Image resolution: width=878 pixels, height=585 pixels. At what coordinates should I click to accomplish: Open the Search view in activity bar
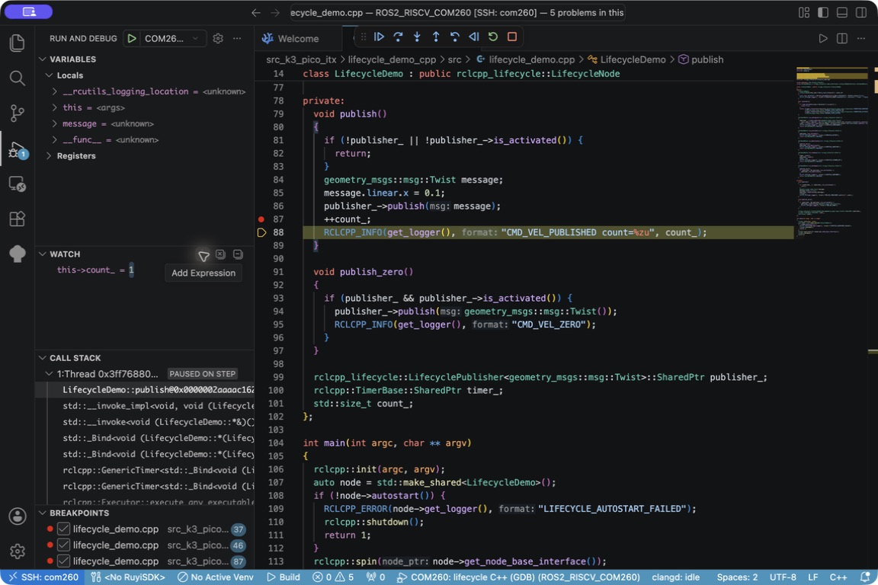point(18,78)
